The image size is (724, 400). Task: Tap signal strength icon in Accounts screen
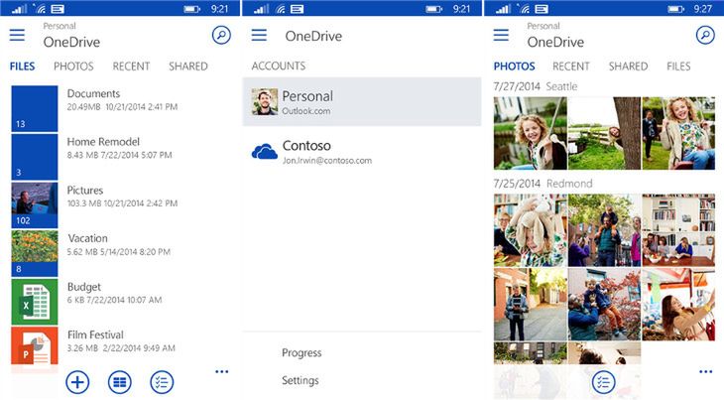262,9
